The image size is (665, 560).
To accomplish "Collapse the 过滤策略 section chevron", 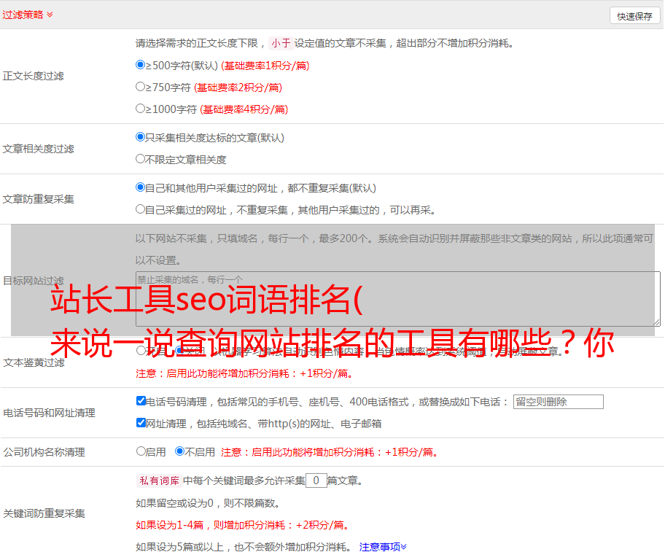I will [x=50, y=15].
